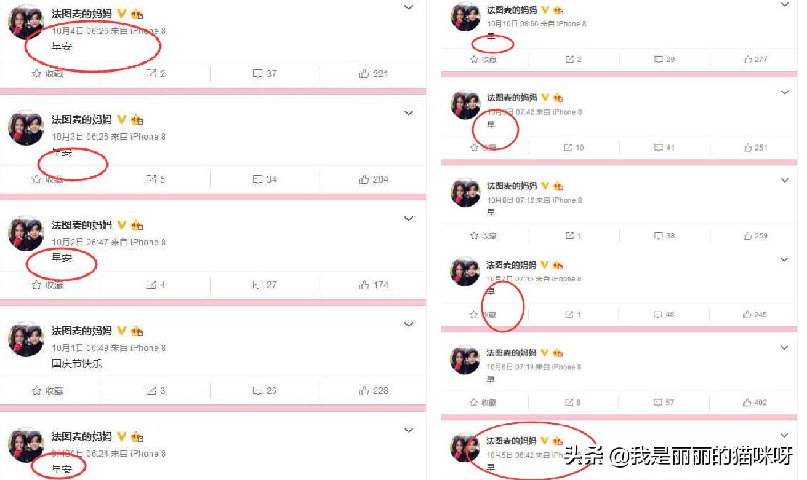Screen dimensions: 807x480
Task: Repost the October 3 post showing 5 reposts
Action: tap(155, 179)
